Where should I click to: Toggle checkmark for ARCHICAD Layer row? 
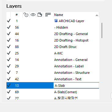(x=9, y=21)
